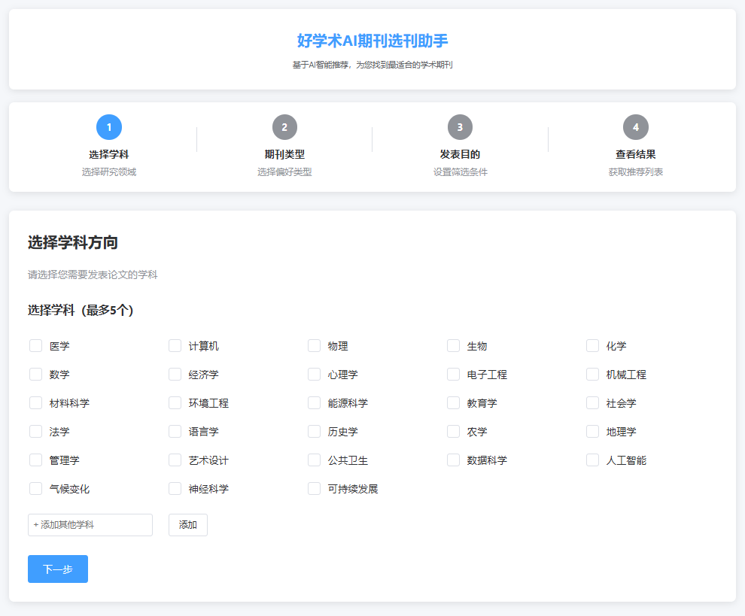The height and width of the screenshot is (616, 745).
Task: Click the step 4 查看结果 circle indicator
Action: tap(636, 127)
